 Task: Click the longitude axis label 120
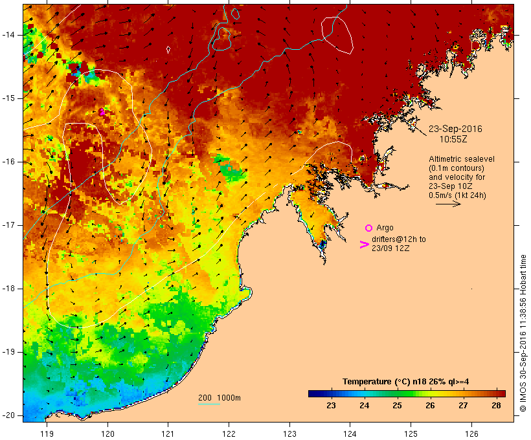107,434
